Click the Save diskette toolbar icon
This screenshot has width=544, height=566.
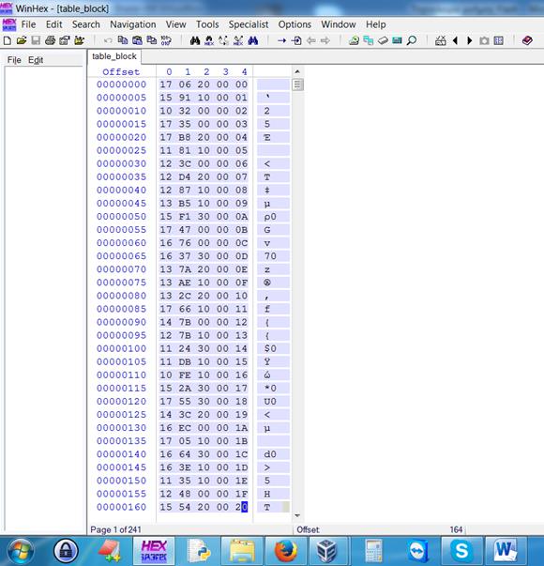click(x=36, y=40)
